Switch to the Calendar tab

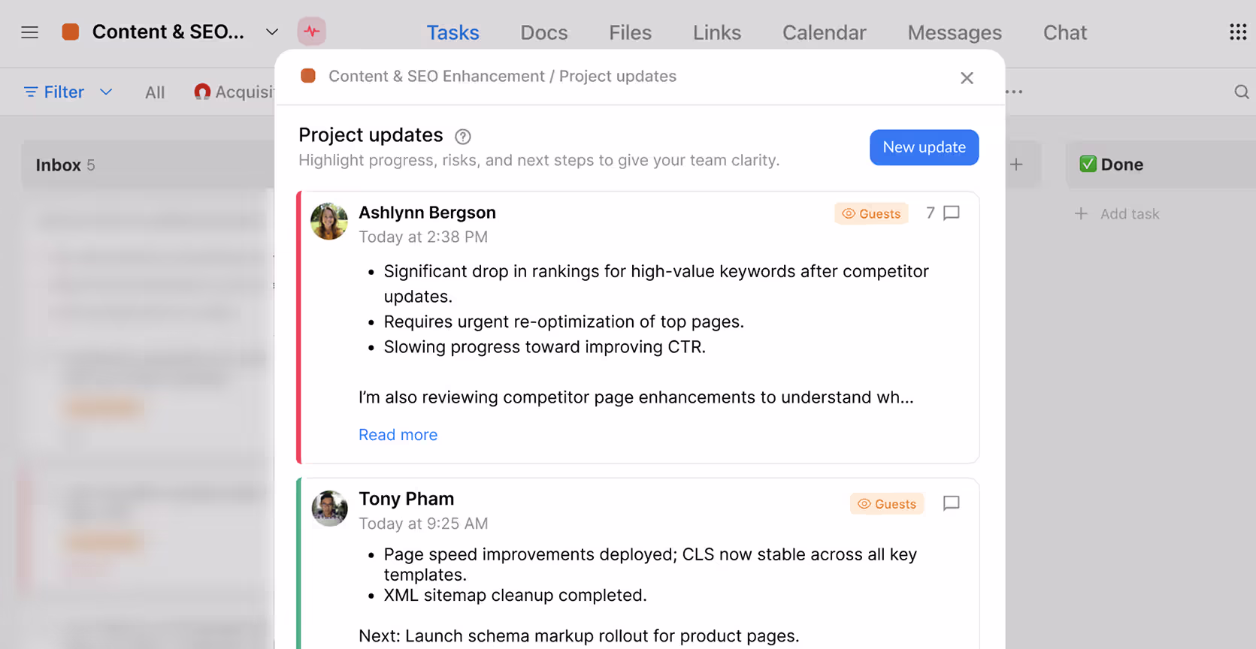click(x=824, y=32)
